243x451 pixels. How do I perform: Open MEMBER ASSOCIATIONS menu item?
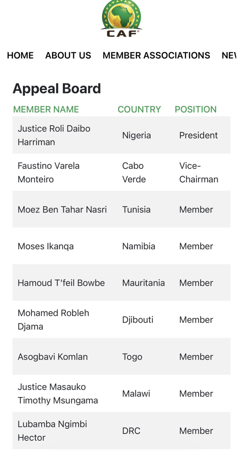click(x=156, y=55)
